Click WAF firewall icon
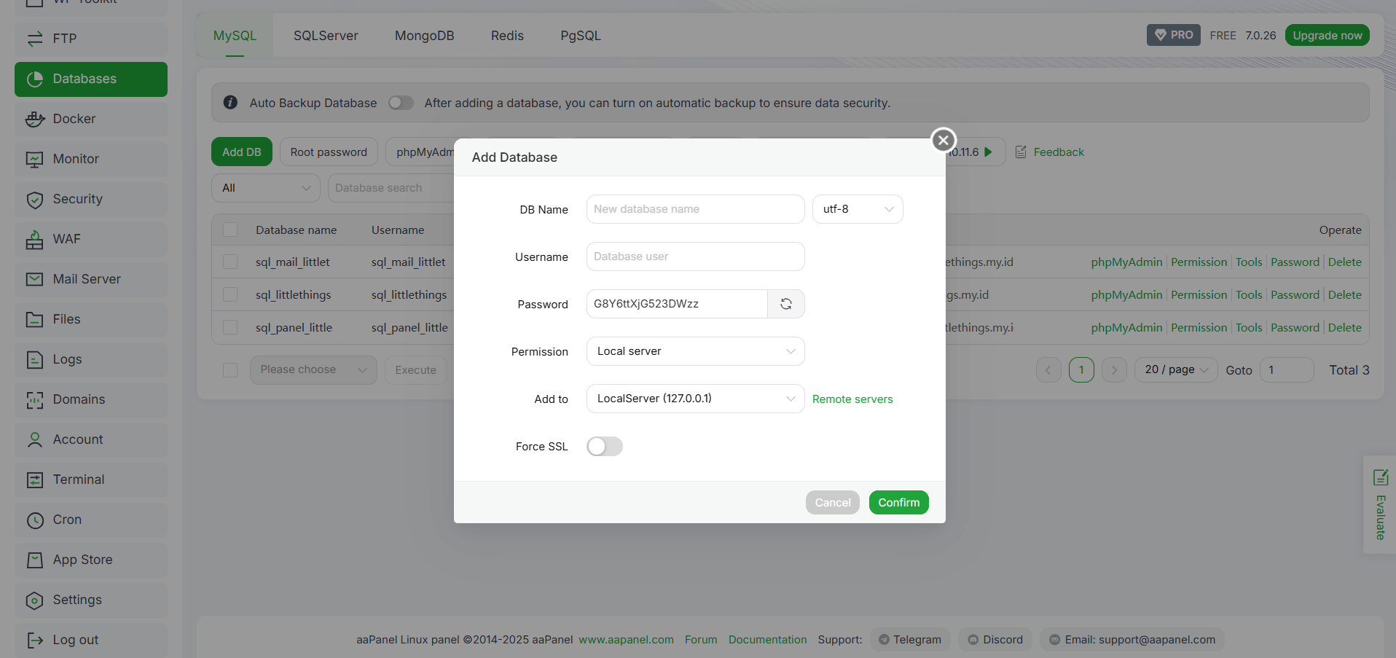Image resolution: width=1396 pixels, height=658 pixels. 34,239
